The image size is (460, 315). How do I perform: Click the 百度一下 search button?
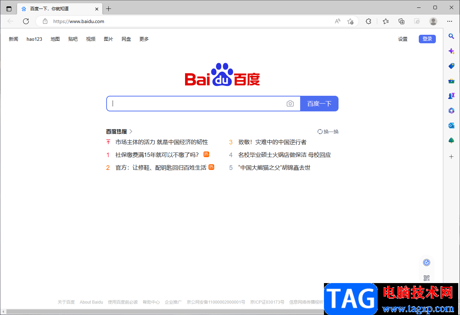click(319, 104)
